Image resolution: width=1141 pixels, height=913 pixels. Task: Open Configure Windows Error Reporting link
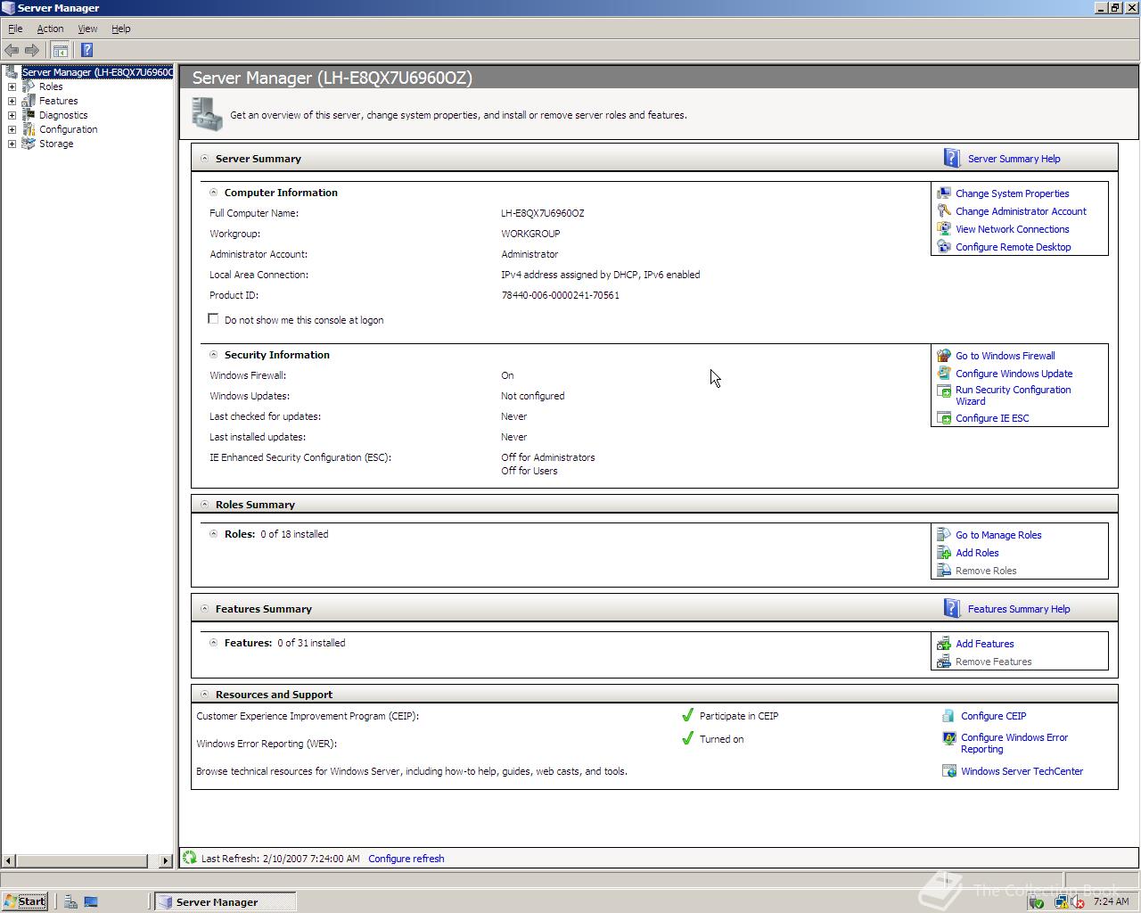pos(1014,743)
